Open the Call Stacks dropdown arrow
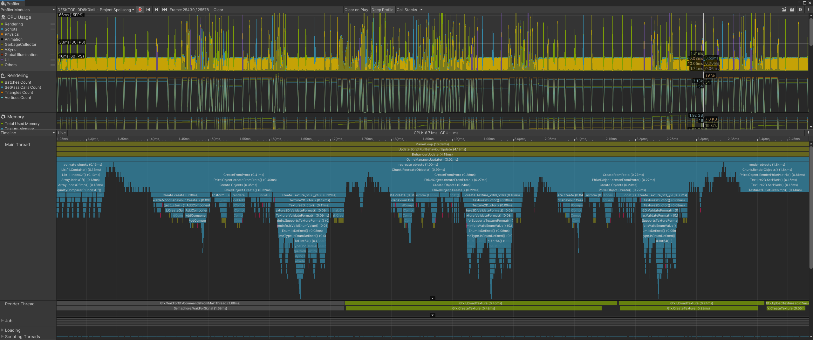813x340 pixels. pos(421,10)
